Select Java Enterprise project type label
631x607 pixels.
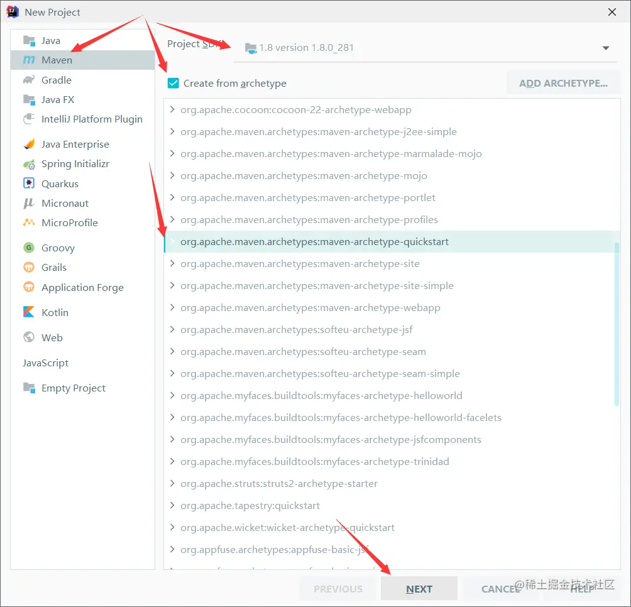75,145
